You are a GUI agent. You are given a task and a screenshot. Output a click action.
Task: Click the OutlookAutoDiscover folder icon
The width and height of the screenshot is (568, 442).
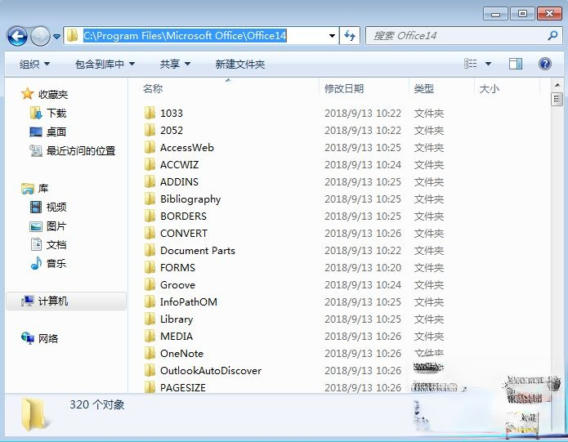pos(150,370)
